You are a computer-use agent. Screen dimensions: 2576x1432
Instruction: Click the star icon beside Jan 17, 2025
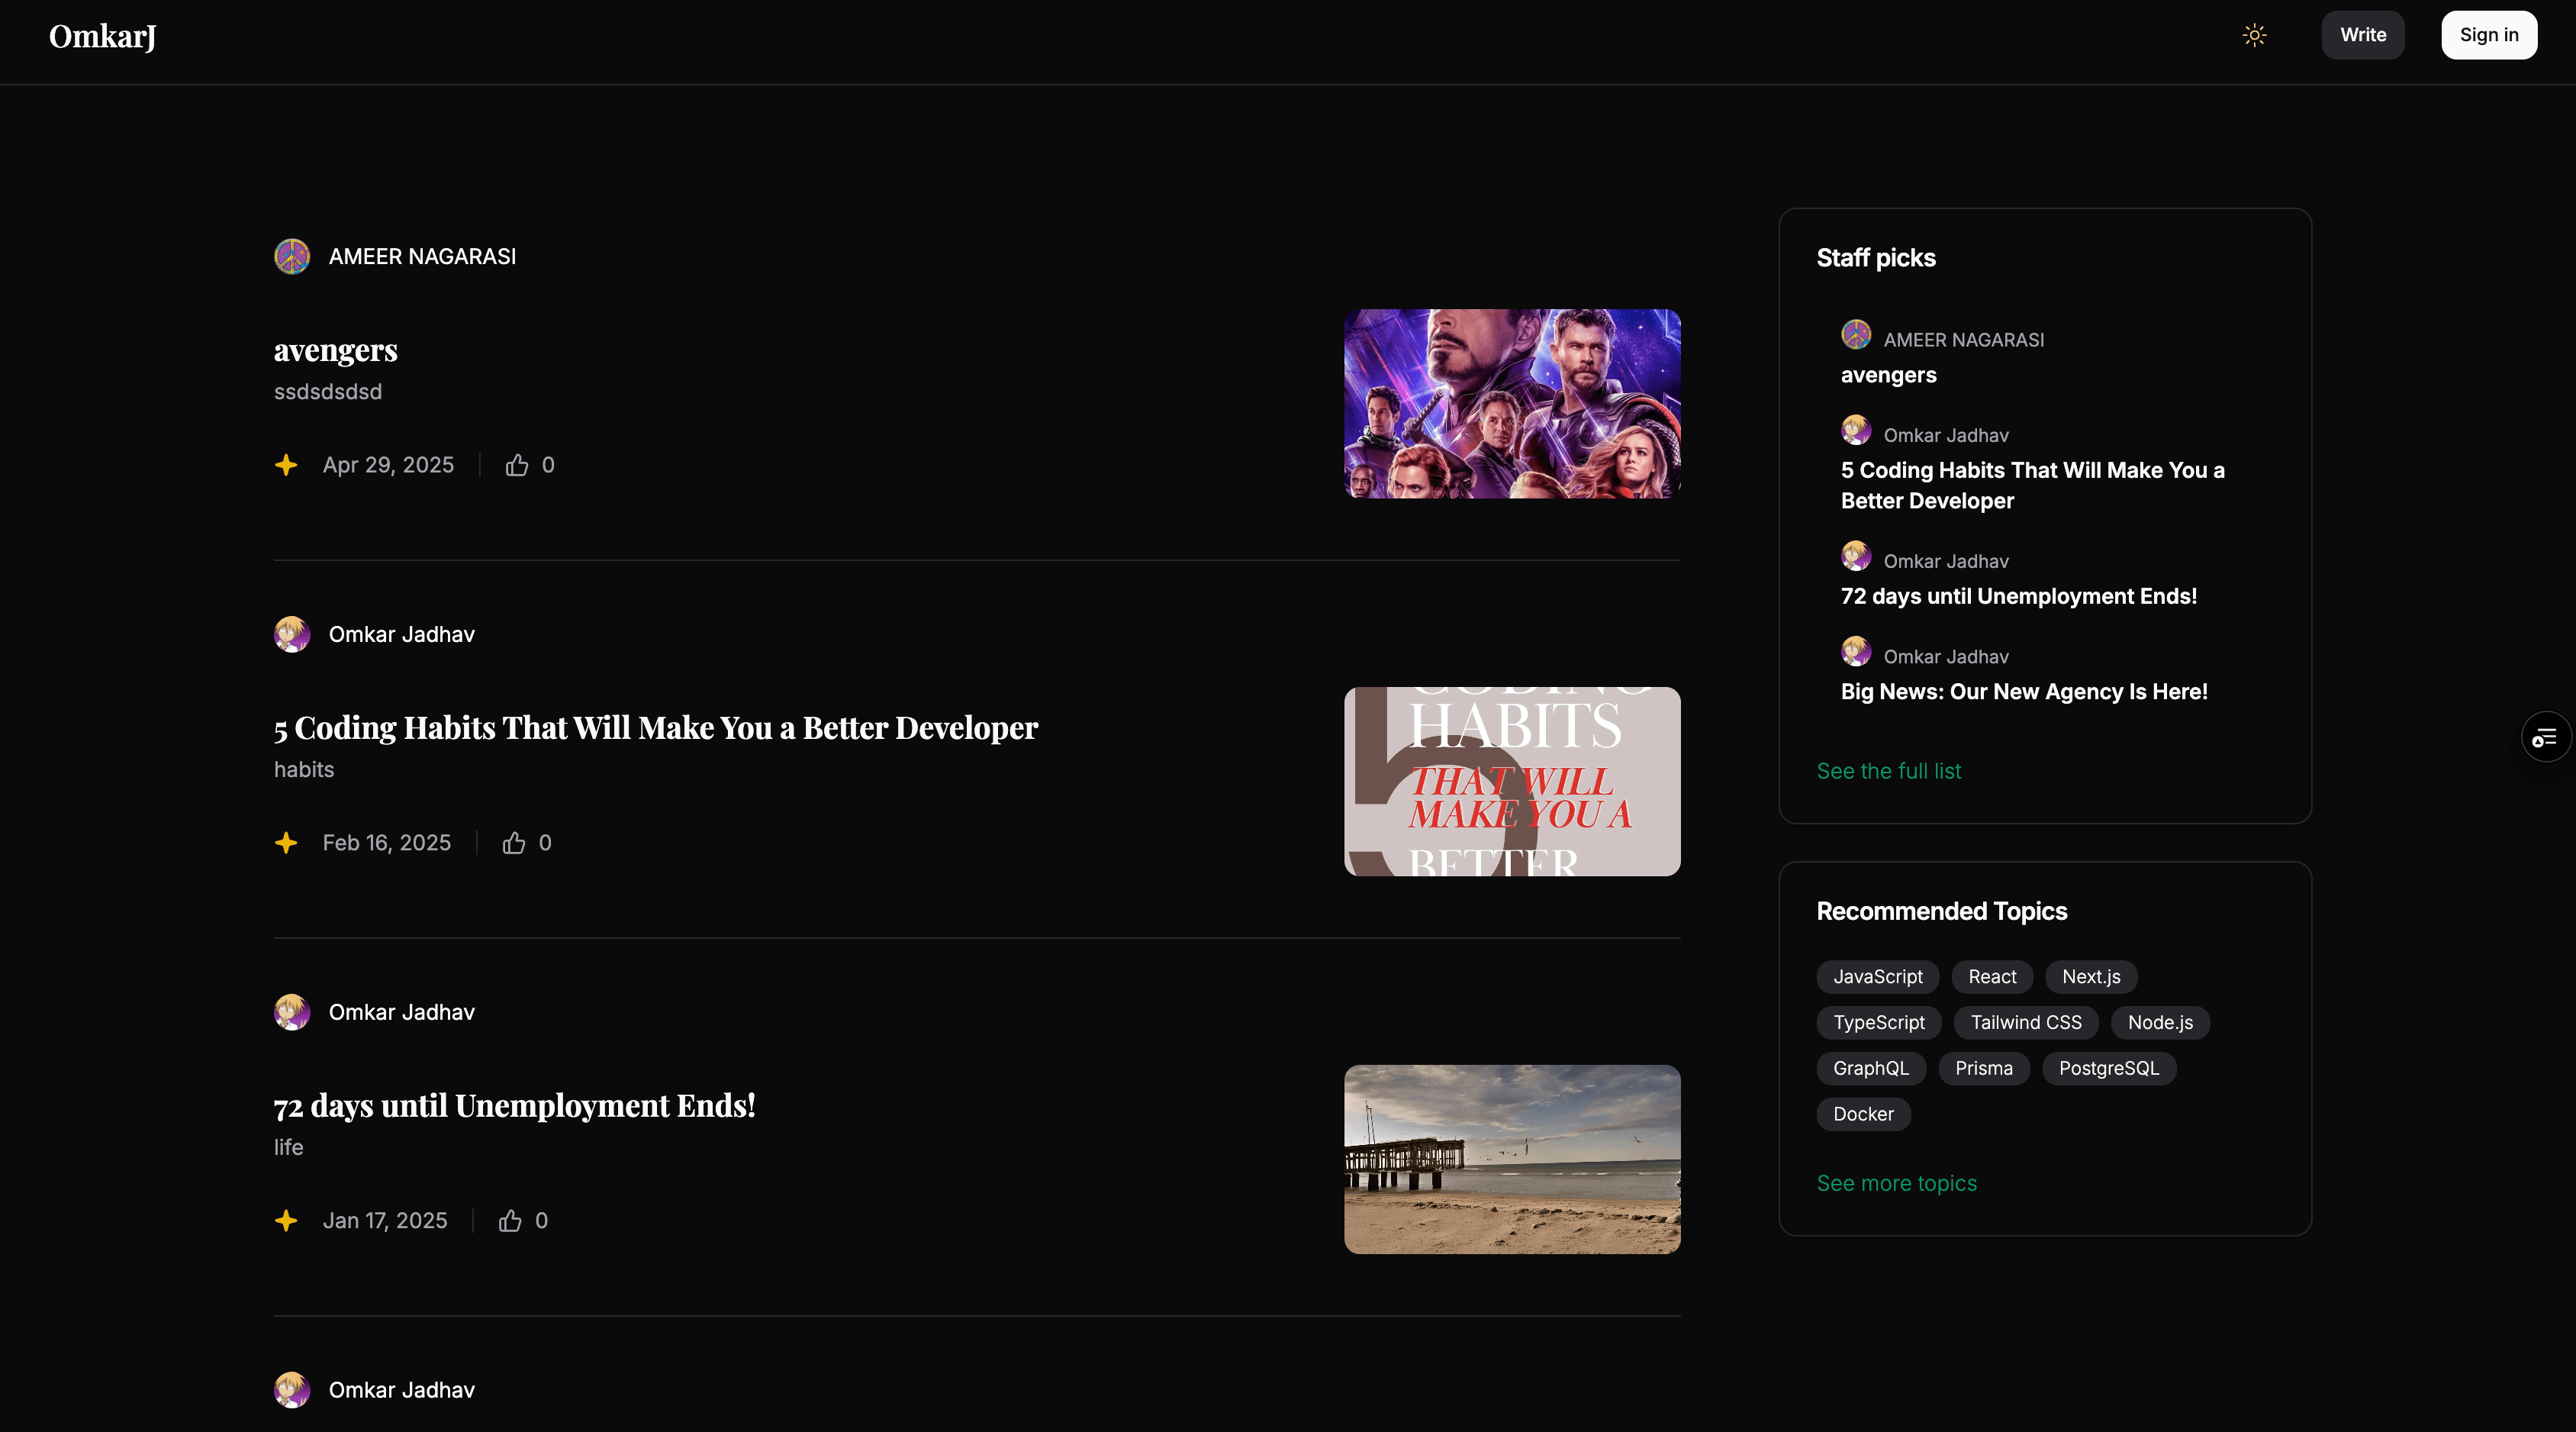(x=286, y=1220)
